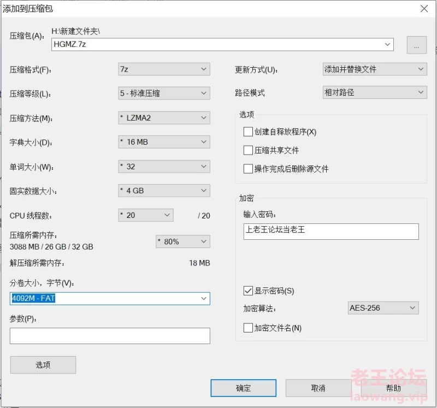Open the 更新方式 添加并替换文件 dropdown
The image size is (437, 408).
pyautogui.click(x=375, y=69)
